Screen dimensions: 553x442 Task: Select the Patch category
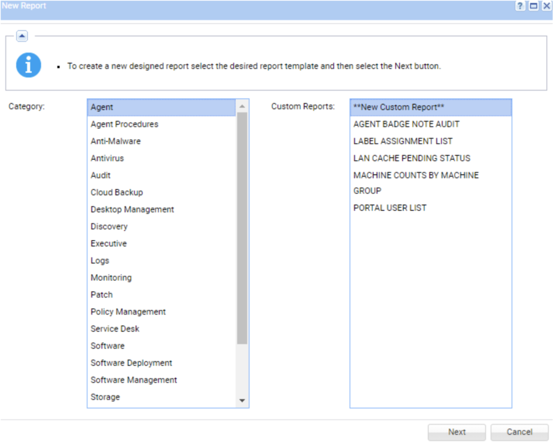[102, 294]
